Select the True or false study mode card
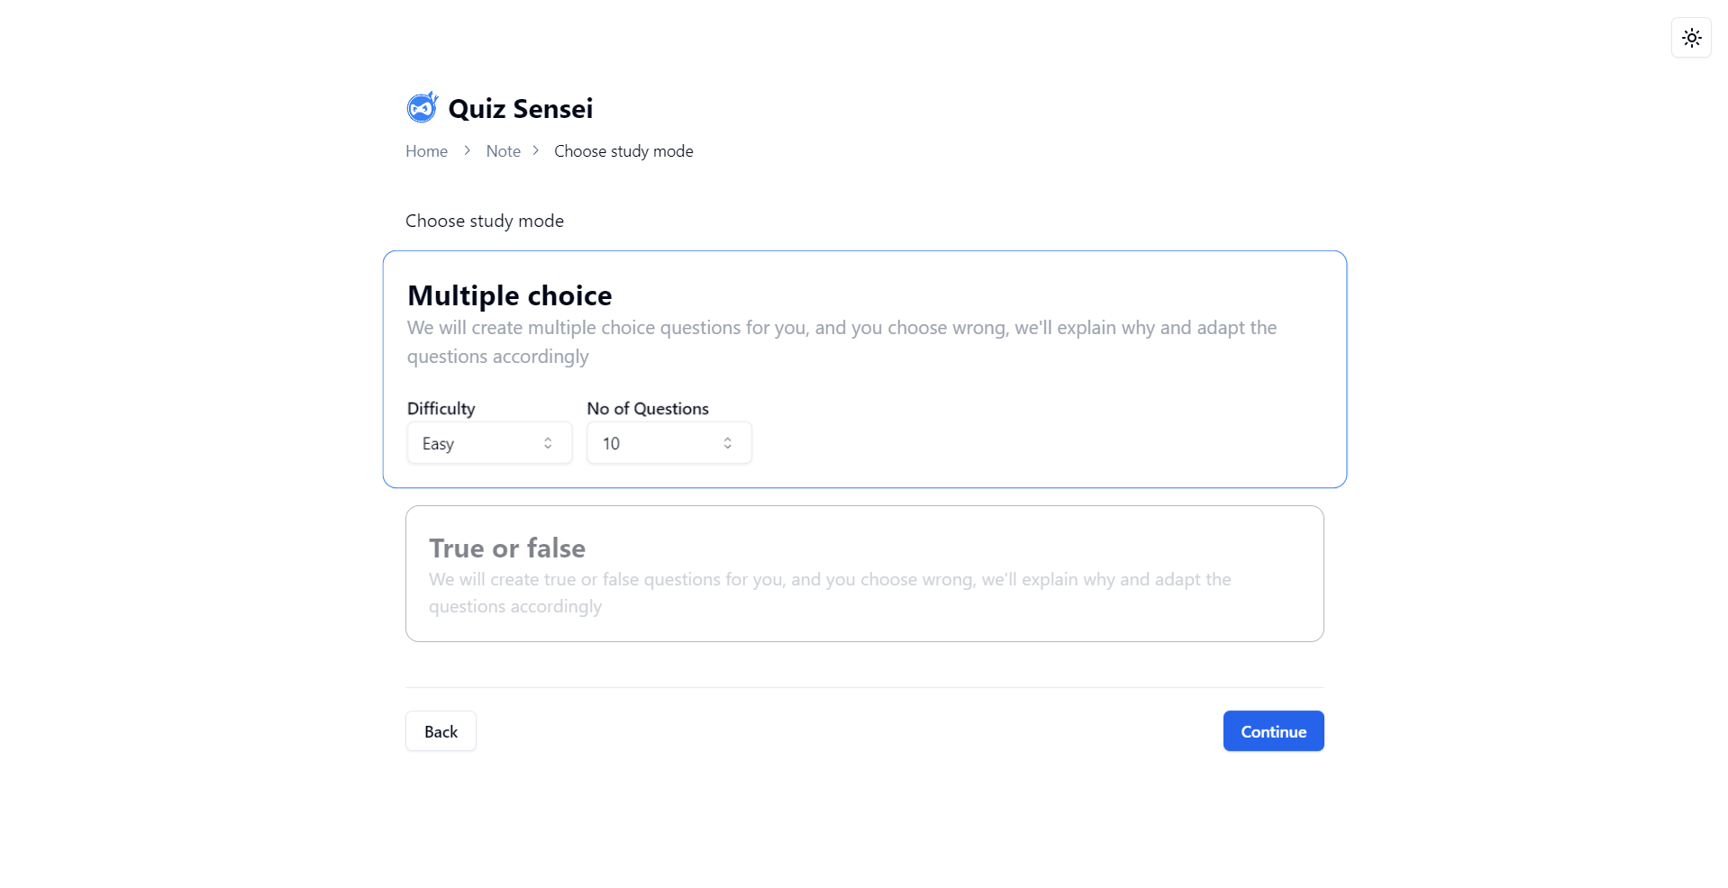Screen dimensions: 1728x888 coord(864,574)
